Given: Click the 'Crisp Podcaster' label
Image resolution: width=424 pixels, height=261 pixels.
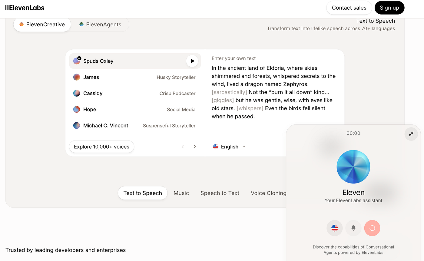Looking at the screenshot, I should [x=177, y=93].
